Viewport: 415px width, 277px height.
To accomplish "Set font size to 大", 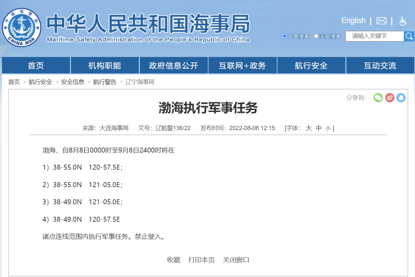I will pyautogui.click(x=309, y=128).
